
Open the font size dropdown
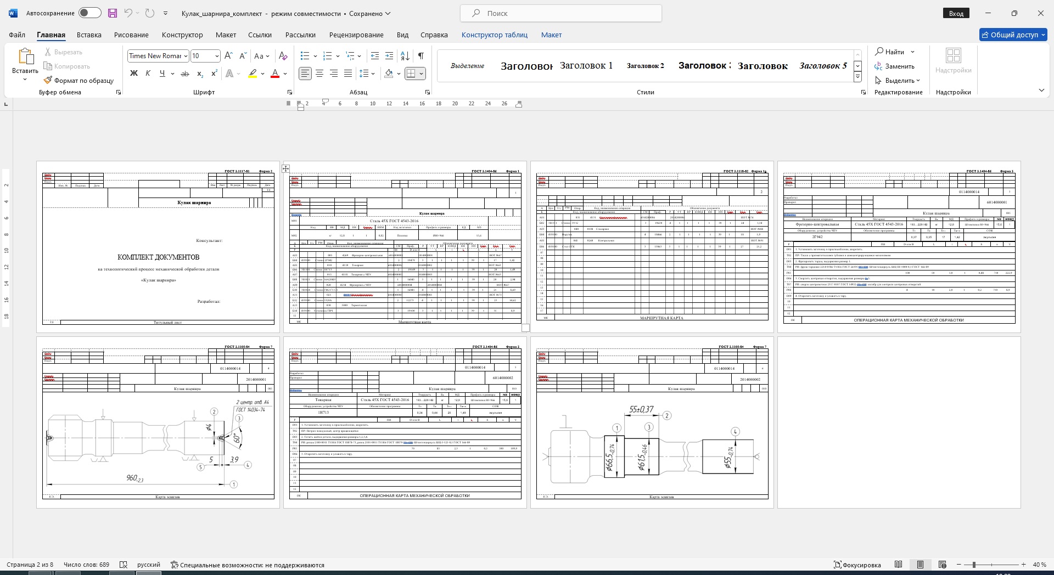tap(217, 56)
